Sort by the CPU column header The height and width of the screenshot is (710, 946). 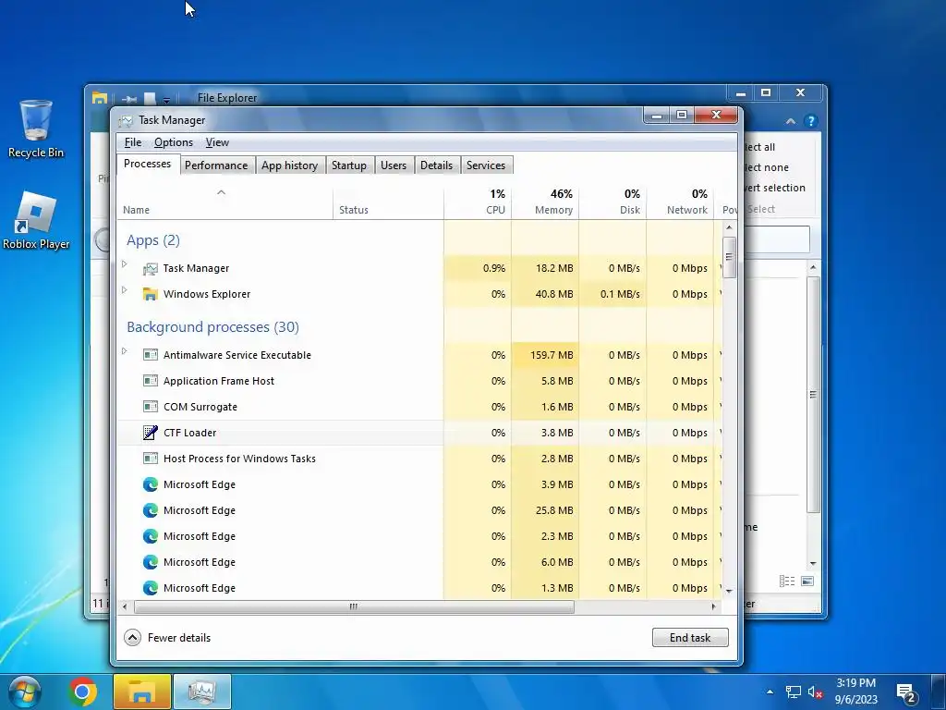478,202
